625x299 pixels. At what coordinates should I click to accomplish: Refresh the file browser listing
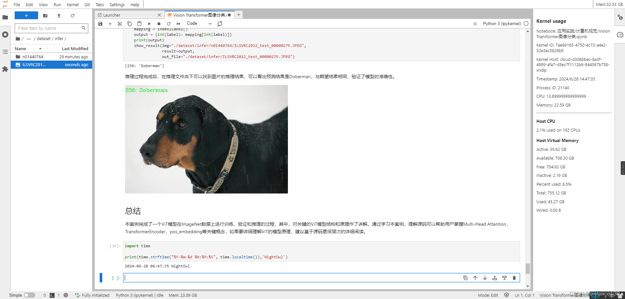pyautogui.click(x=72, y=15)
